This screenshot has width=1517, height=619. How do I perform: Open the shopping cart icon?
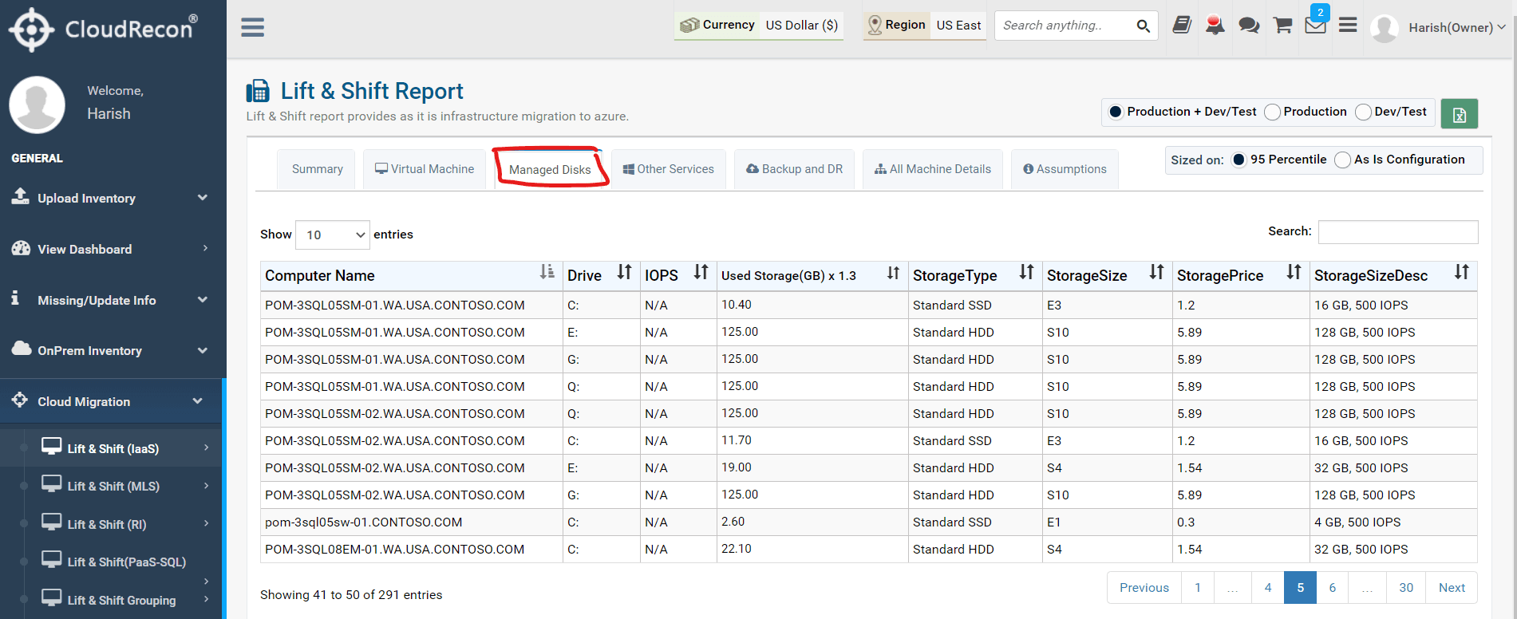tap(1282, 26)
